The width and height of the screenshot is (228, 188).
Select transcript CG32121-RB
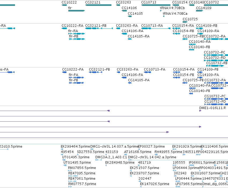tap(99, 28)
